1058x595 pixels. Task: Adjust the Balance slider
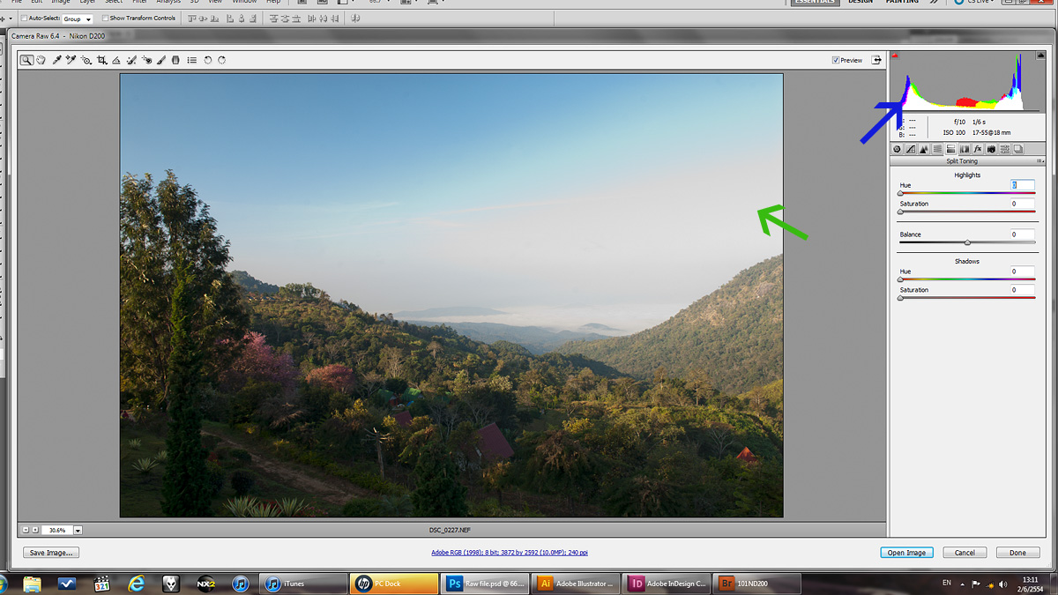[967, 242]
